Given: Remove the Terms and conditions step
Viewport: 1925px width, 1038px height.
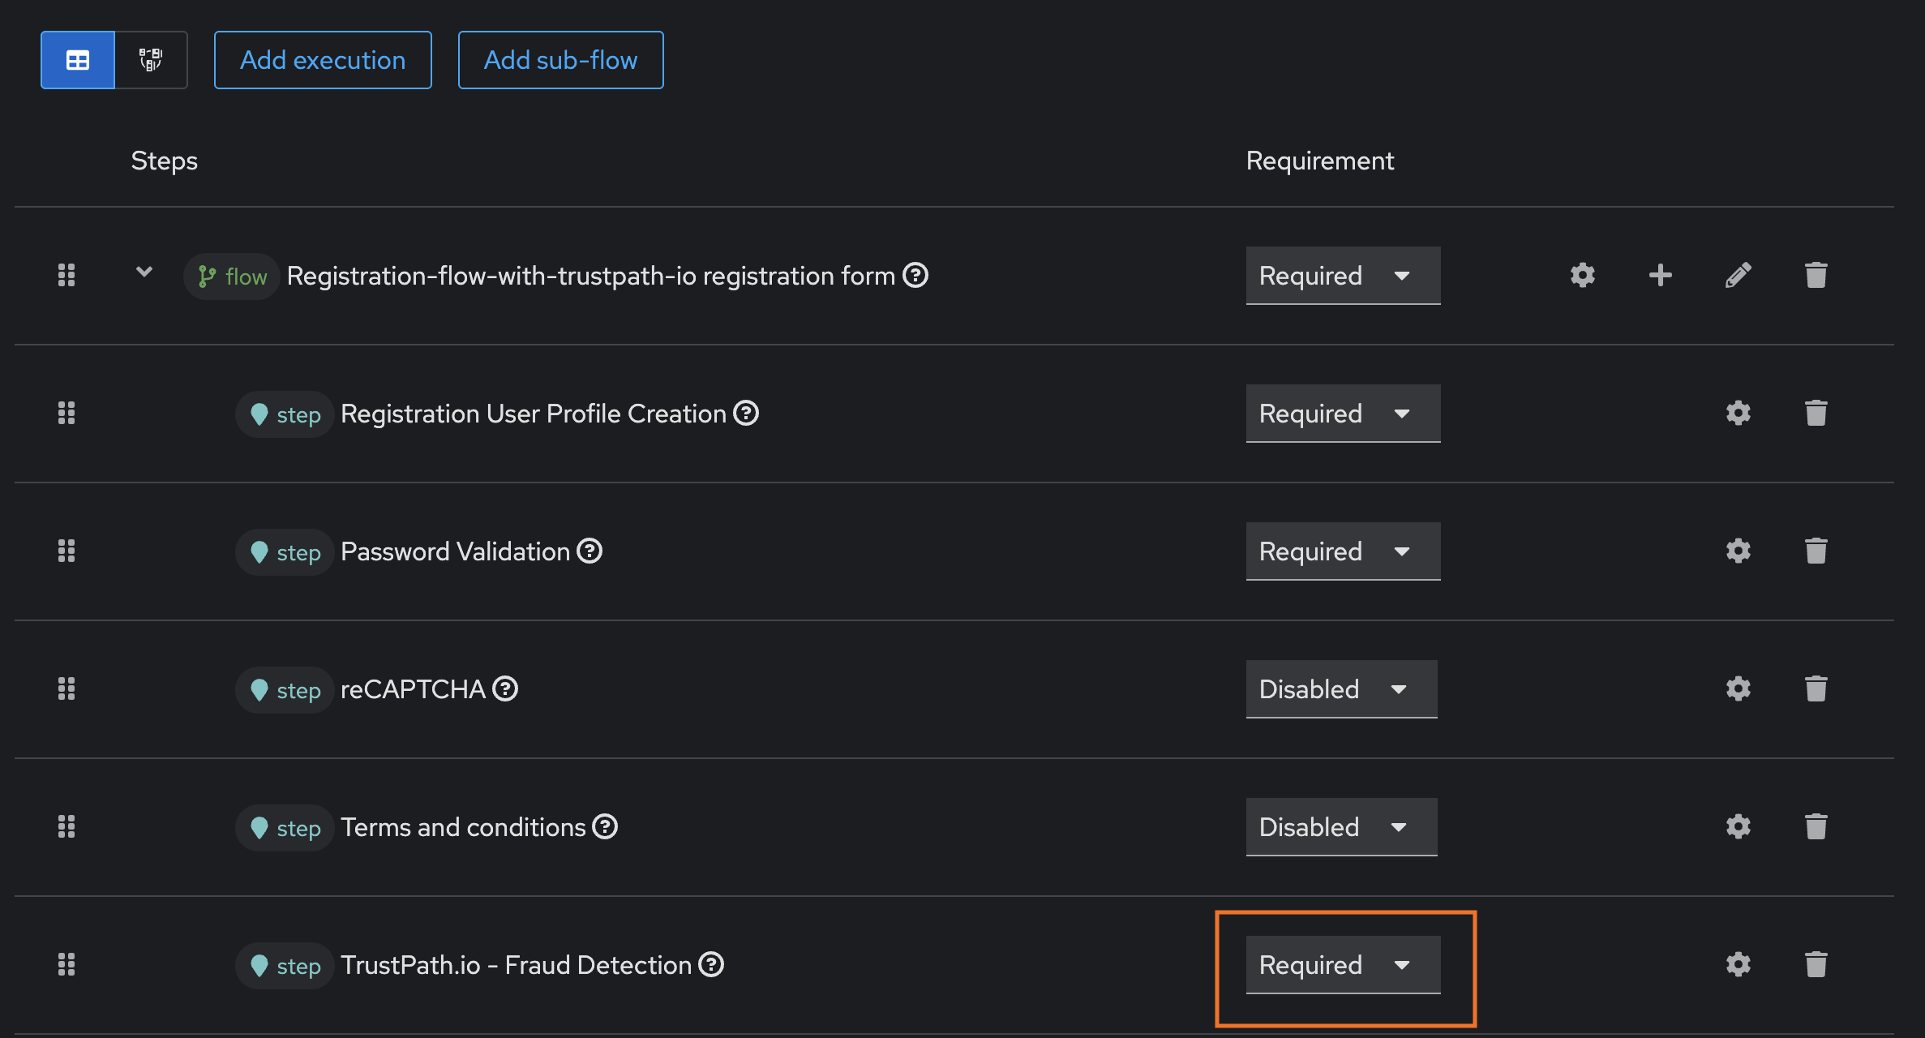Looking at the screenshot, I should (1816, 826).
